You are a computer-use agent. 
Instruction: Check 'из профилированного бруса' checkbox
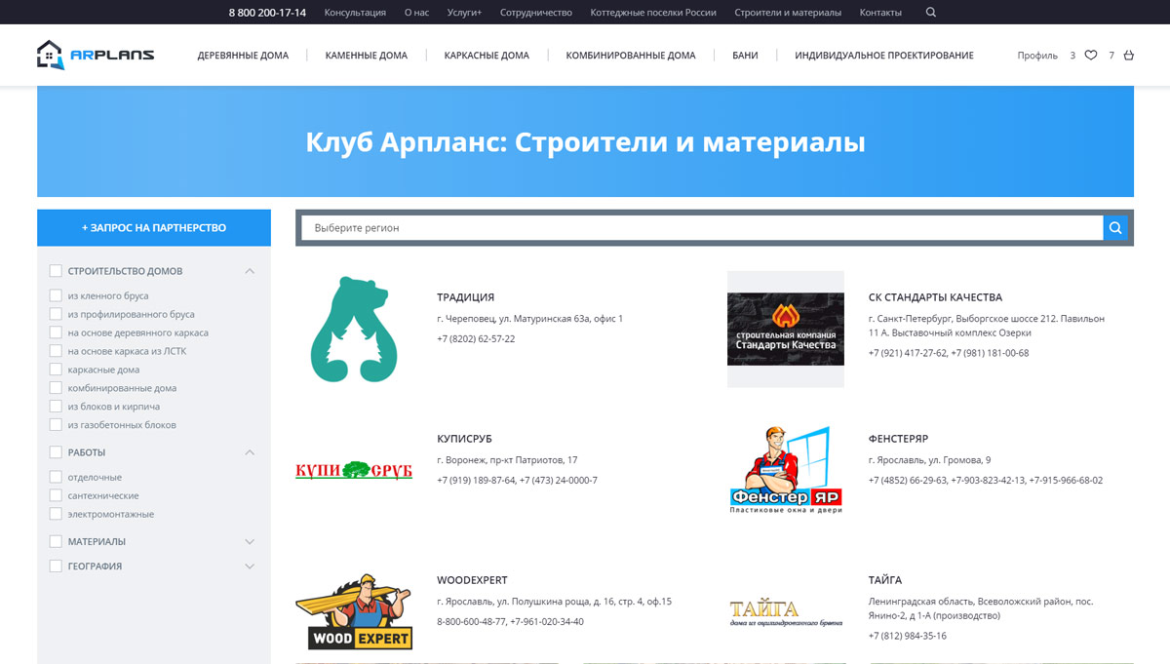coord(56,314)
